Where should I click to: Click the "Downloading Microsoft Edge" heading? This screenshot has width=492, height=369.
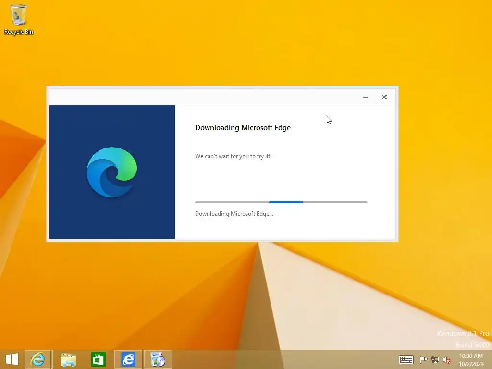(x=243, y=128)
